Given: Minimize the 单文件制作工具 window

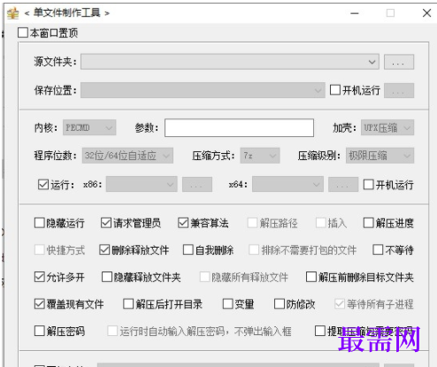Looking at the screenshot, I should point(355,13).
